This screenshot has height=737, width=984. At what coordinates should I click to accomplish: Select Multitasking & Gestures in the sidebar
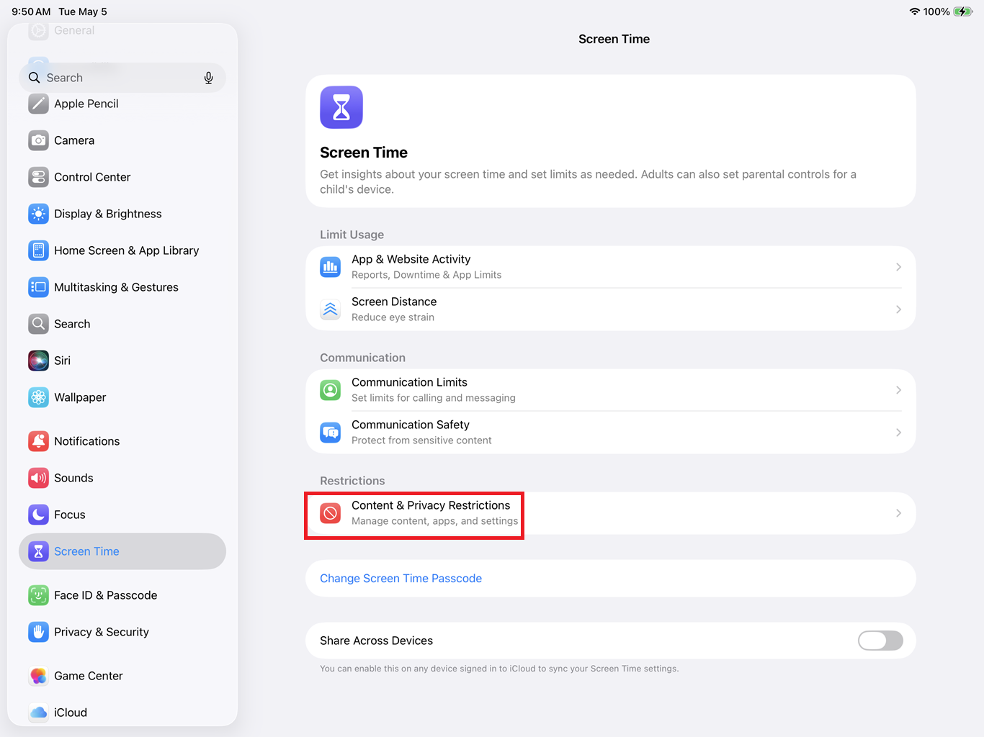click(116, 287)
